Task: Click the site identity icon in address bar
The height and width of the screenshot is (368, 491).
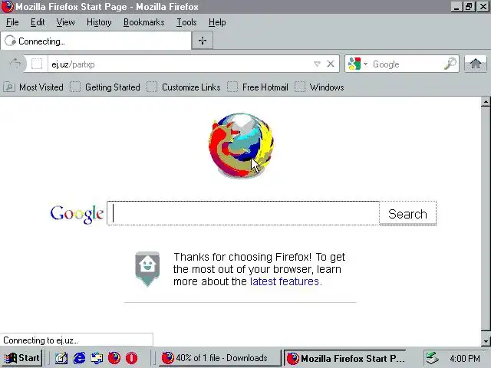Action: pos(36,64)
